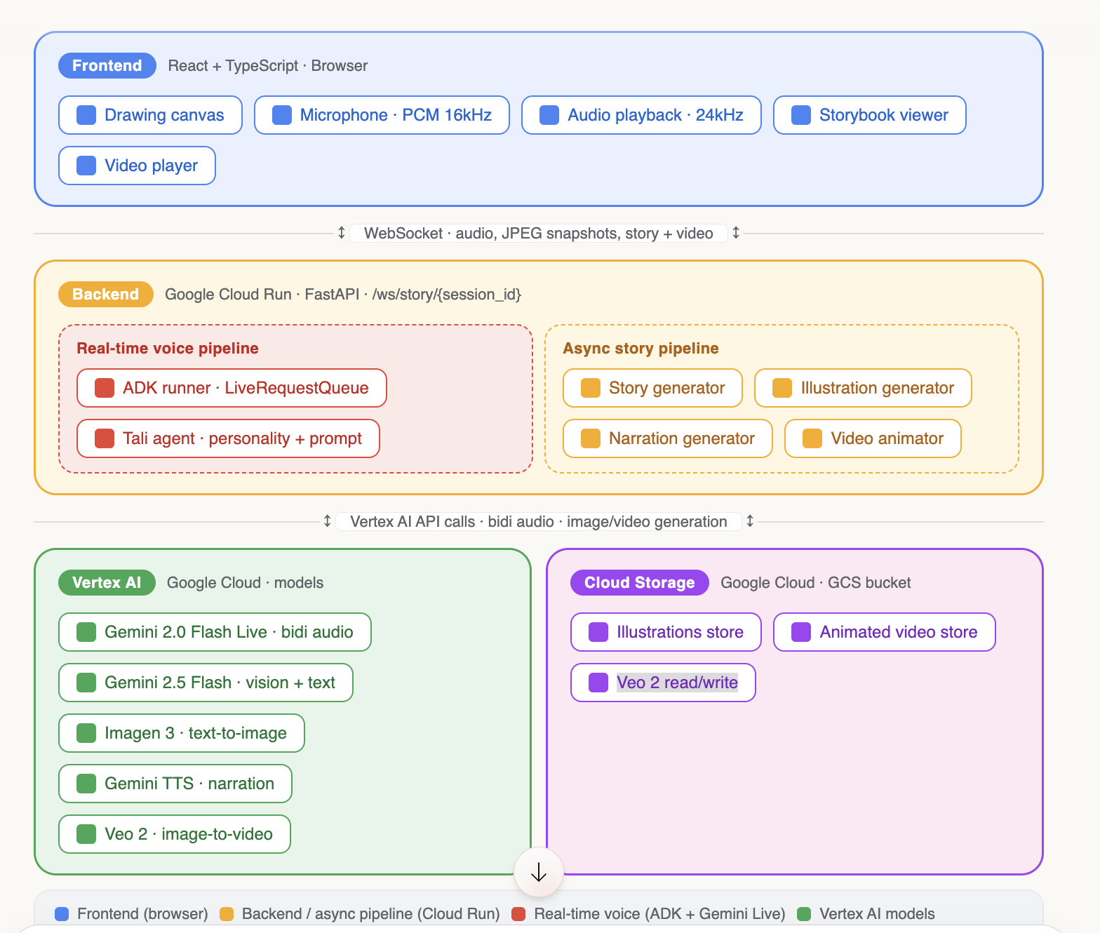
Task: Click green square icon in Gemini TTS chip
Action: pyautogui.click(x=86, y=784)
